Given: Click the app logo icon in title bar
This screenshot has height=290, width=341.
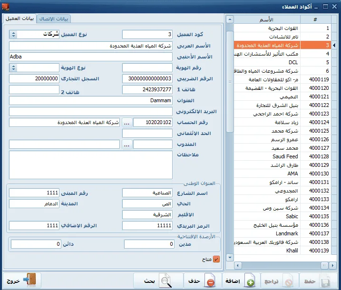Looking at the screenshot, I should [x=5, y=7].
